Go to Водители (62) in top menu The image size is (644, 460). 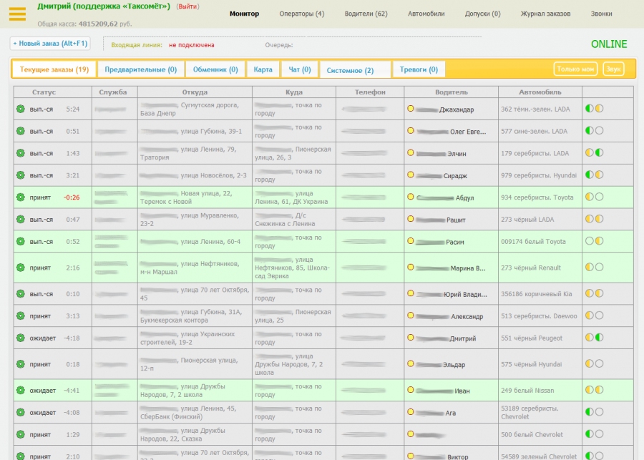point(366,14)
